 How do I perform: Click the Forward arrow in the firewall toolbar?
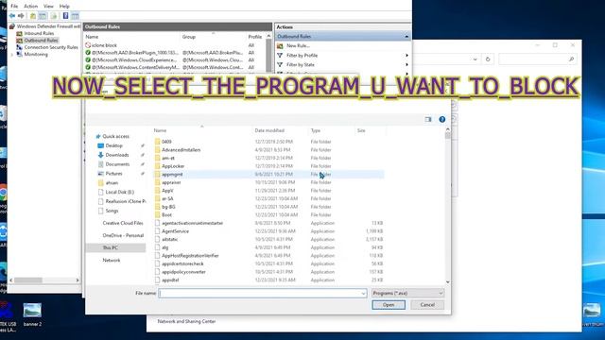click(x=21, y=16)
